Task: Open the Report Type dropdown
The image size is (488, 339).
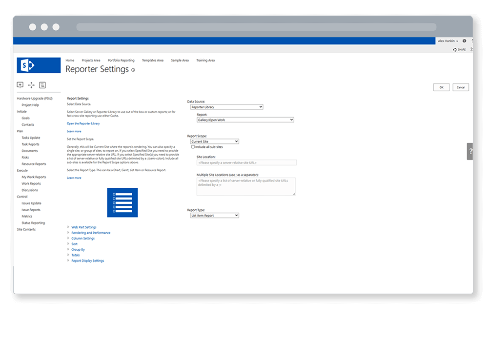Action: click(x=214, y=215)
